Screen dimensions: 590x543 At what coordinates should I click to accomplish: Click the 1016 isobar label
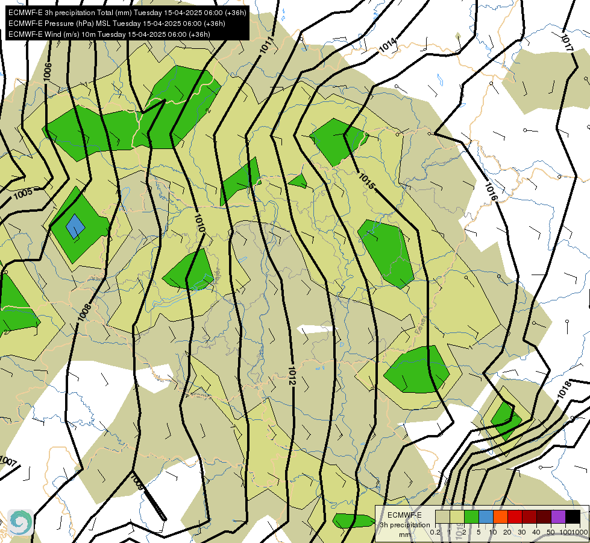point(491,192)
